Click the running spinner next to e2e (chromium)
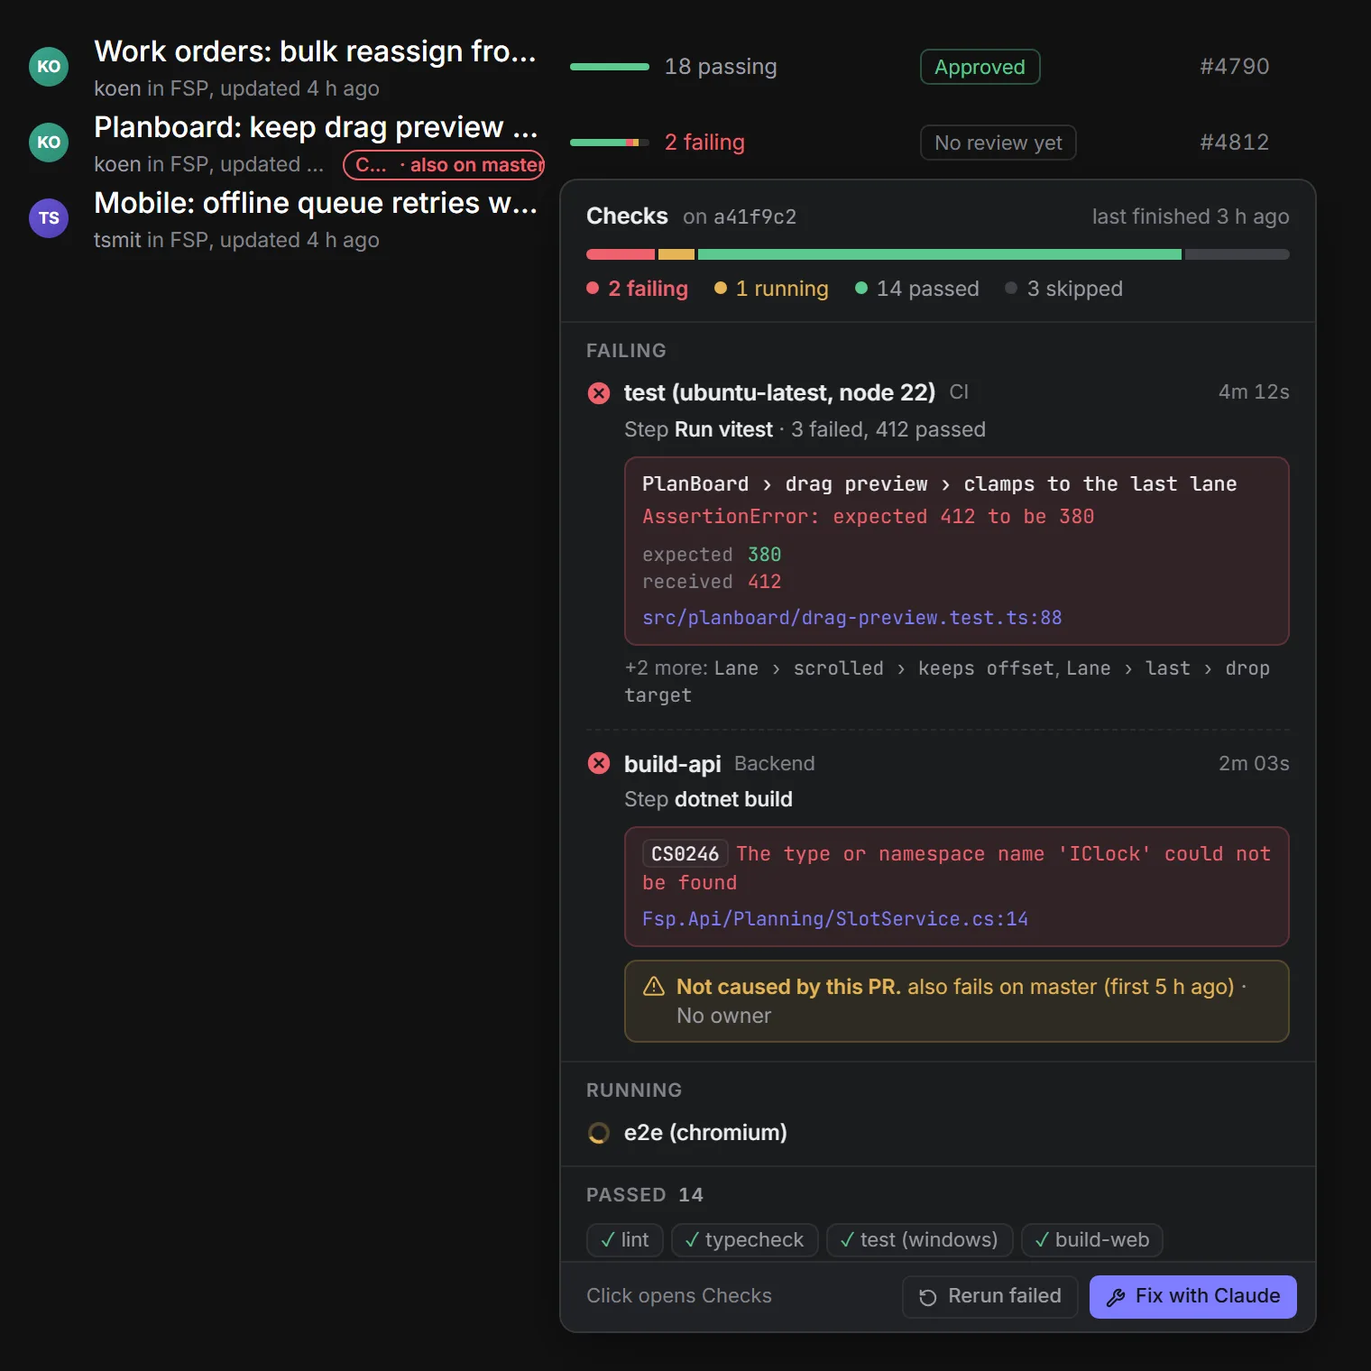 click(x=599, y=1133)
